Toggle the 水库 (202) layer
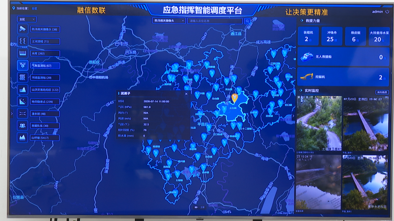Screen dimensions: 394x221 45,53
